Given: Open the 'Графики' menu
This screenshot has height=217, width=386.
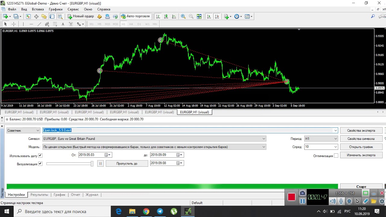Looking at the screenshot, I should [56, 9].
